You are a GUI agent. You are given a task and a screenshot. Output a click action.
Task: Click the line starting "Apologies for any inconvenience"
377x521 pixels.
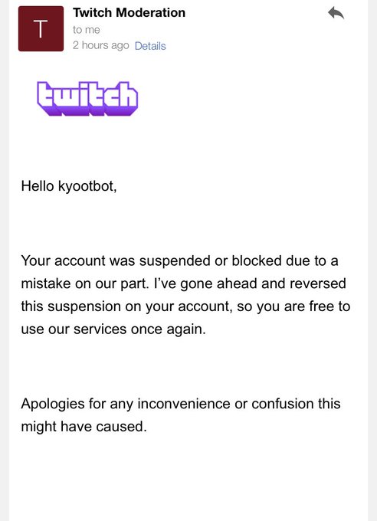[x=181, y=404]
